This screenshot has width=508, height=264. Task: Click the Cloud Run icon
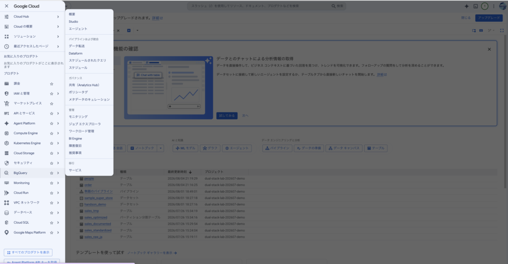point(6,193)
